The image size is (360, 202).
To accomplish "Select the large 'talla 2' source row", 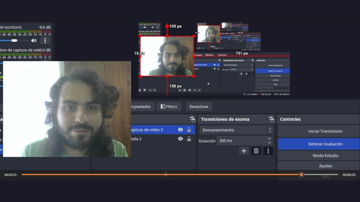I will click(163, 139).
